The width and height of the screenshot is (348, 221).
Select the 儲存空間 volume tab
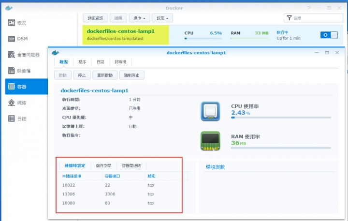103,165
